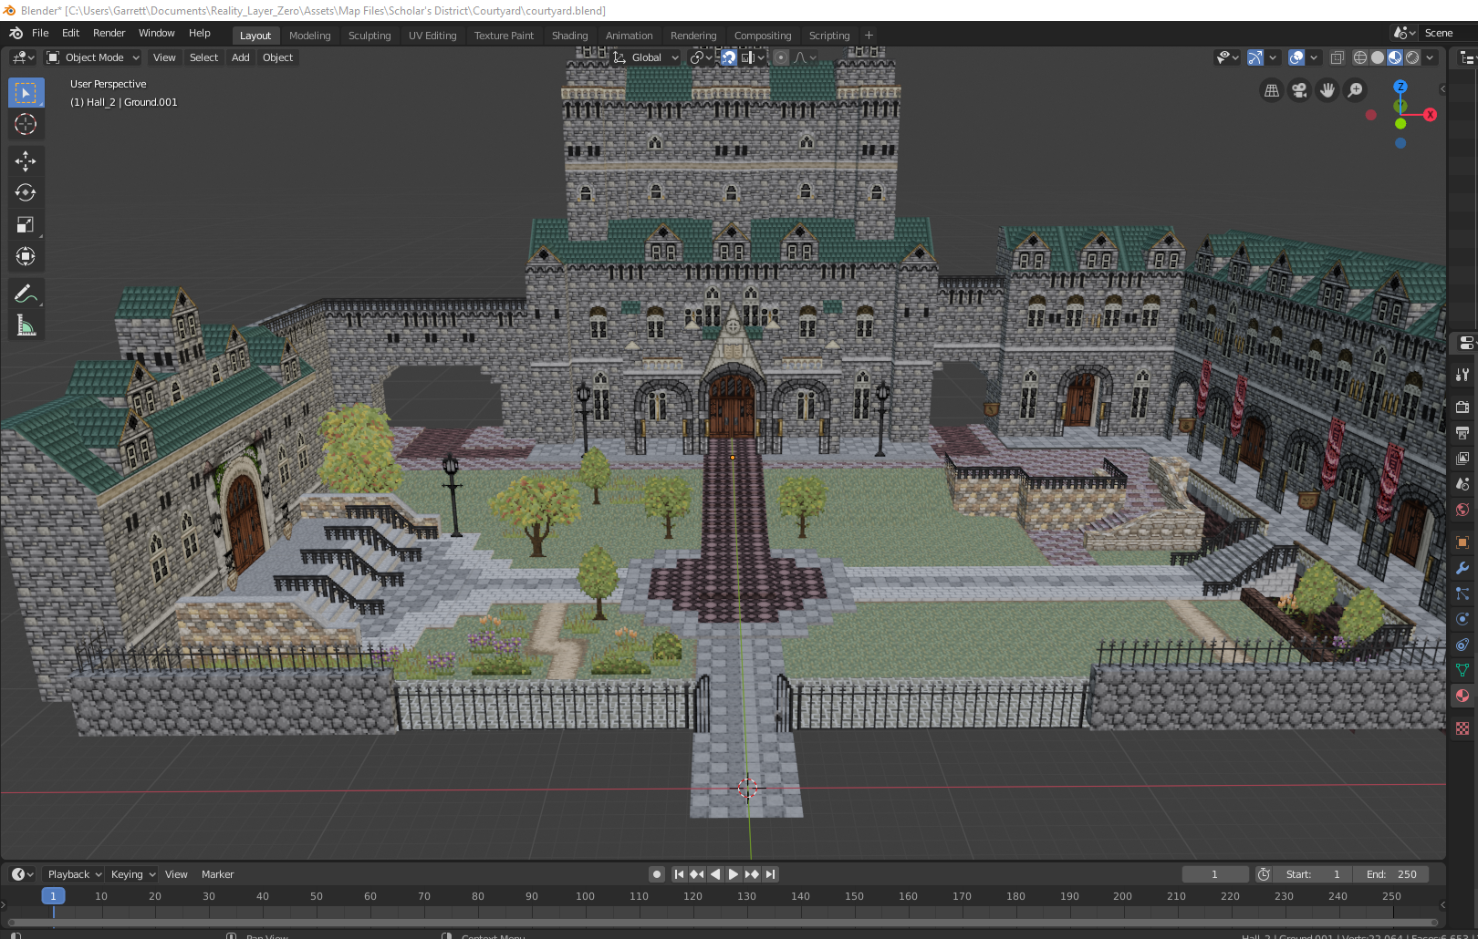Toggle auto keying record button
The width and height of the screenshot is (1478, 939).
coord(656,874)
